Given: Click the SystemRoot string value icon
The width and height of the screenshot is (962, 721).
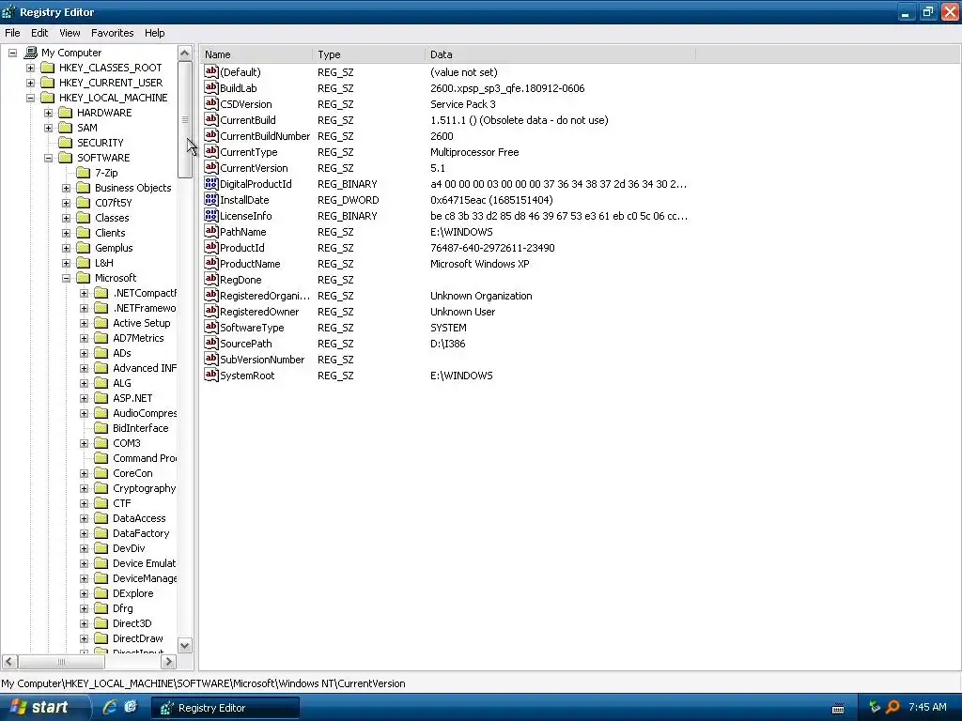Looking at the screenshot, I should 211,375.
